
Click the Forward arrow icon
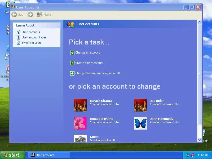(x=30, y=15)
